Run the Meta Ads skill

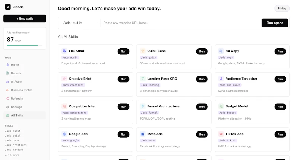[202, 134]
